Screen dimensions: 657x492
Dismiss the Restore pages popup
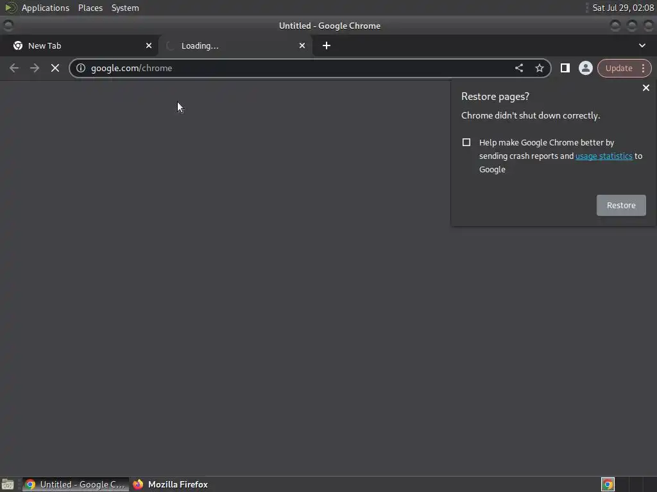pos(645,88)
